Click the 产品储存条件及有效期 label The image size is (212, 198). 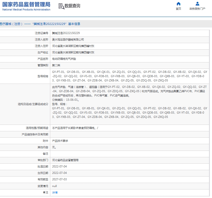coord(35,135)
